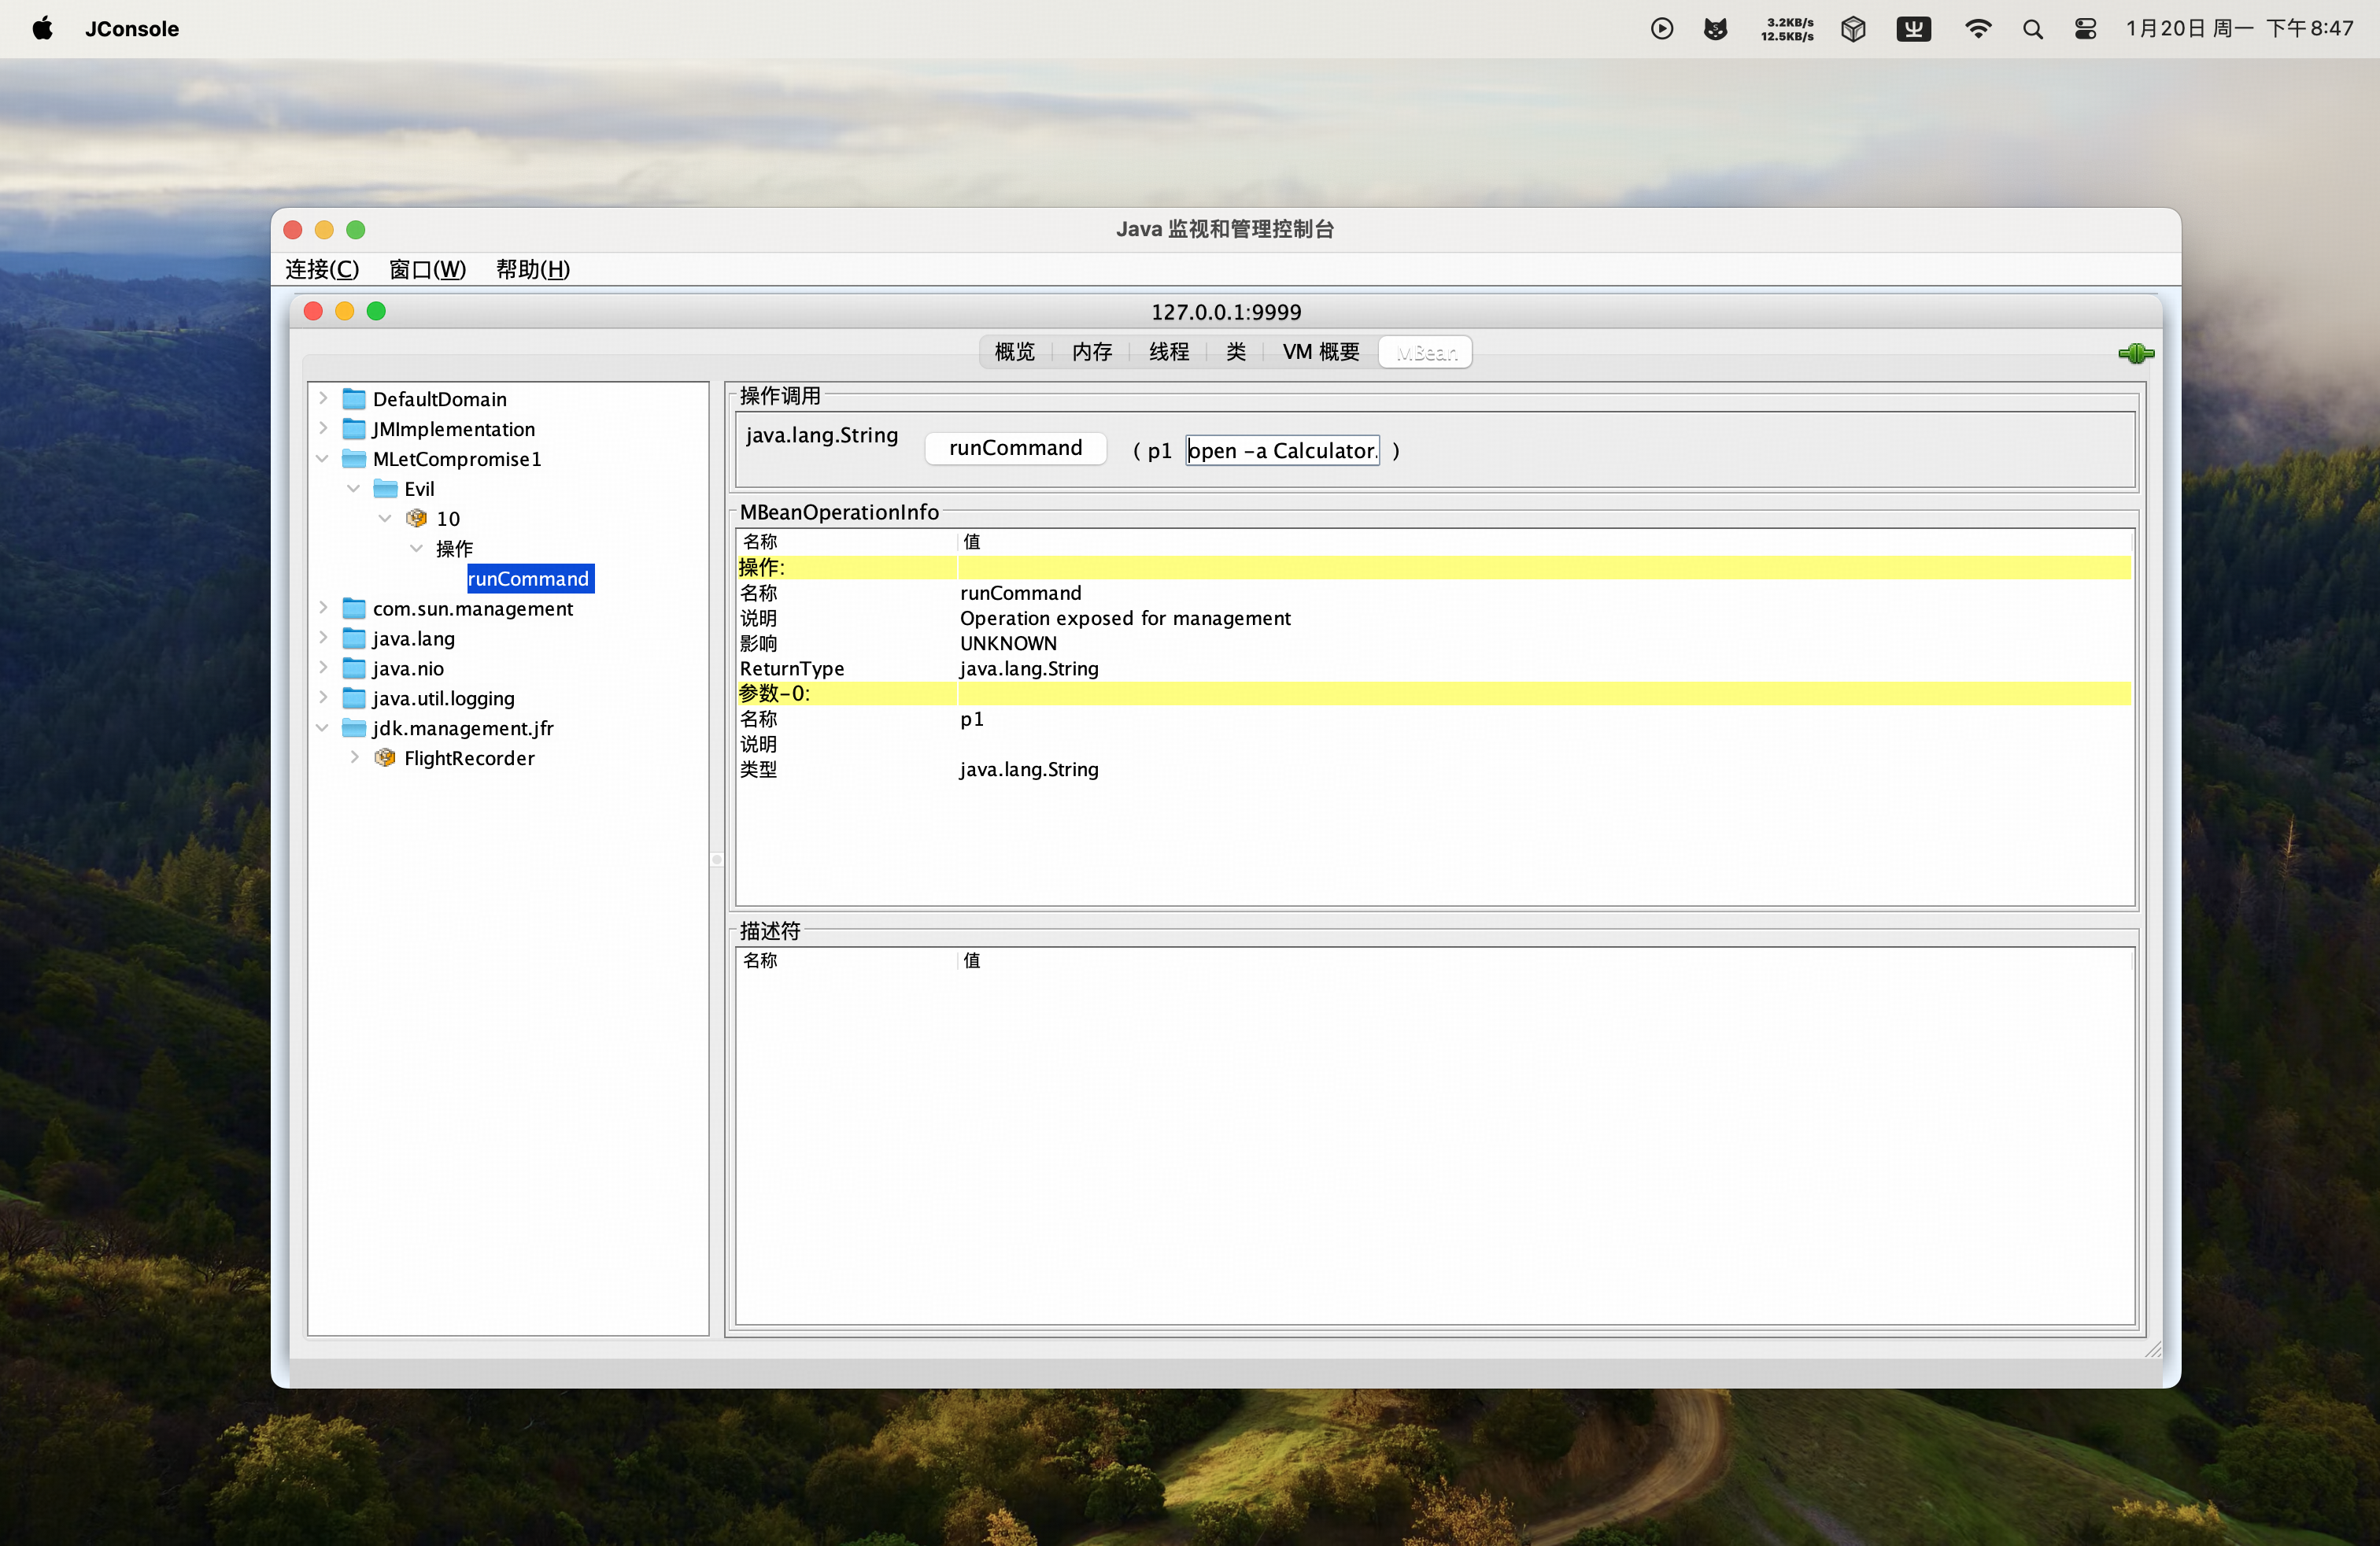The image size is (2380, 1546).
Task: Collapse the 操作 operations node
Action: click(416, 548)
